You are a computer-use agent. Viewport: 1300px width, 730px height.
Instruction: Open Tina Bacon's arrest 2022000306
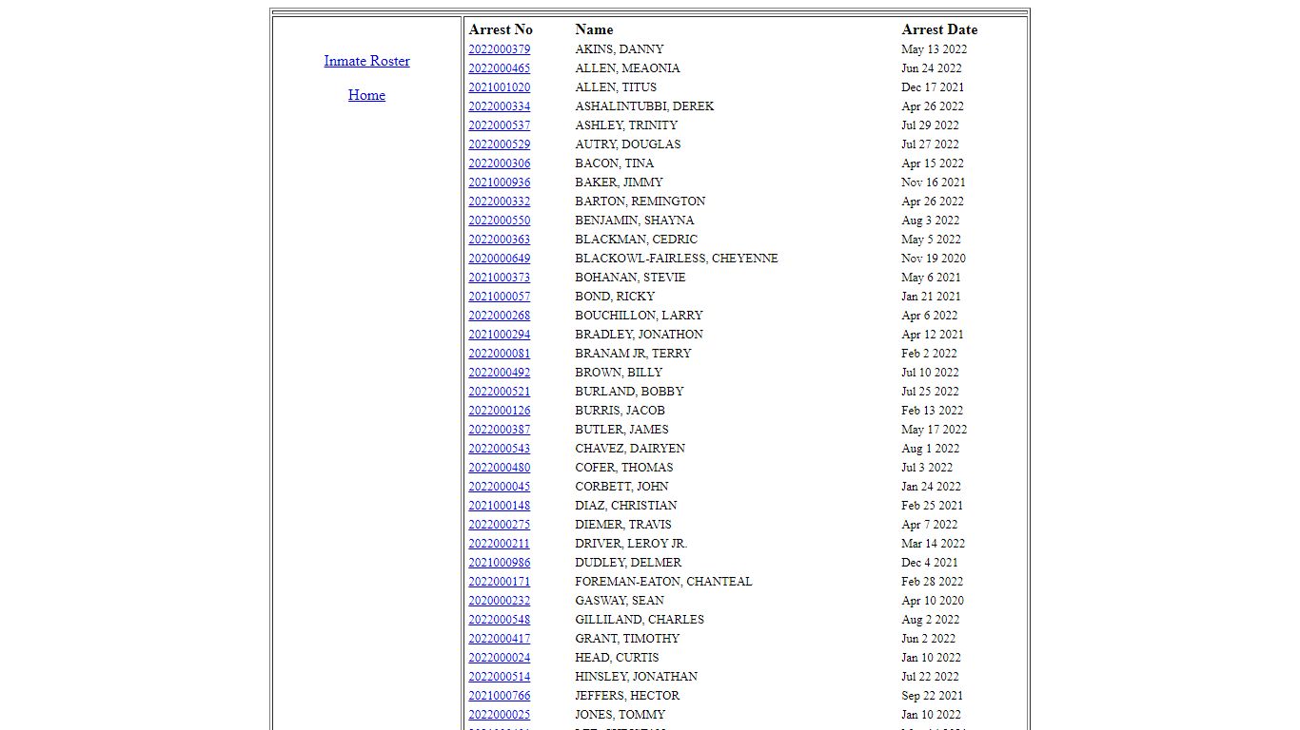tap(499, 163)
